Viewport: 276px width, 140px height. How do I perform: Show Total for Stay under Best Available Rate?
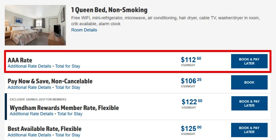(67, 135)
